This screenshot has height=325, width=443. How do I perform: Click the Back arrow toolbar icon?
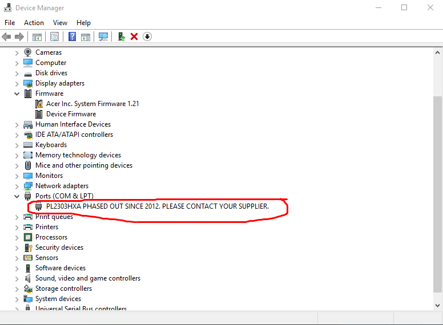[x=6, y=36]
